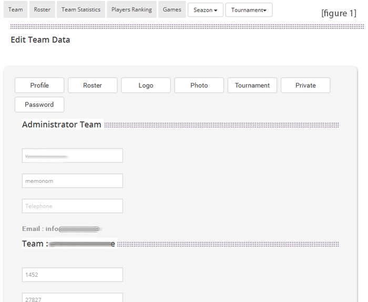368x302 pixels.
Task: Click the input field containing memonom
Action: tap(73, 181)
